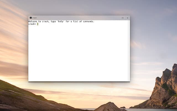The width and height of the screenshot is (177, 111).
Task: Focus the terminal by clicking its blank center
Action: pos(79,51)
